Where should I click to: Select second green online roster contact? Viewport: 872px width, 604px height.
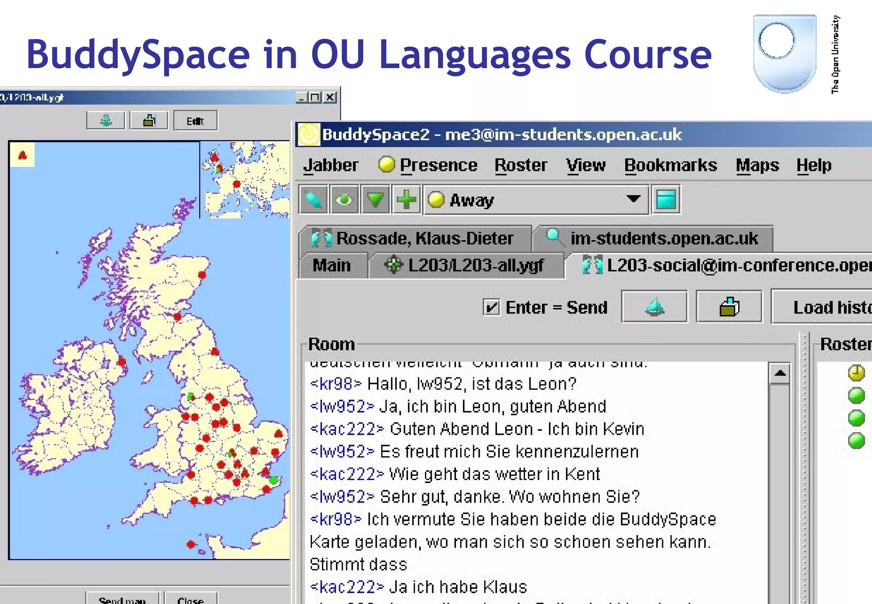(856, 418)
